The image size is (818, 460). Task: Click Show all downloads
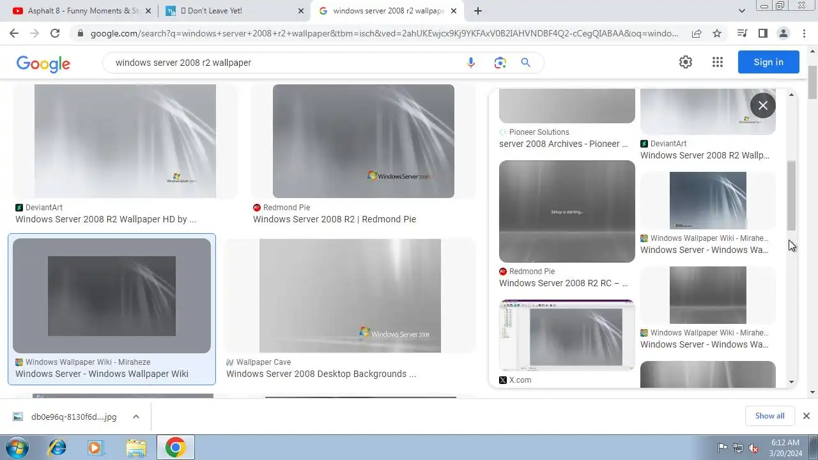point(769,416)
